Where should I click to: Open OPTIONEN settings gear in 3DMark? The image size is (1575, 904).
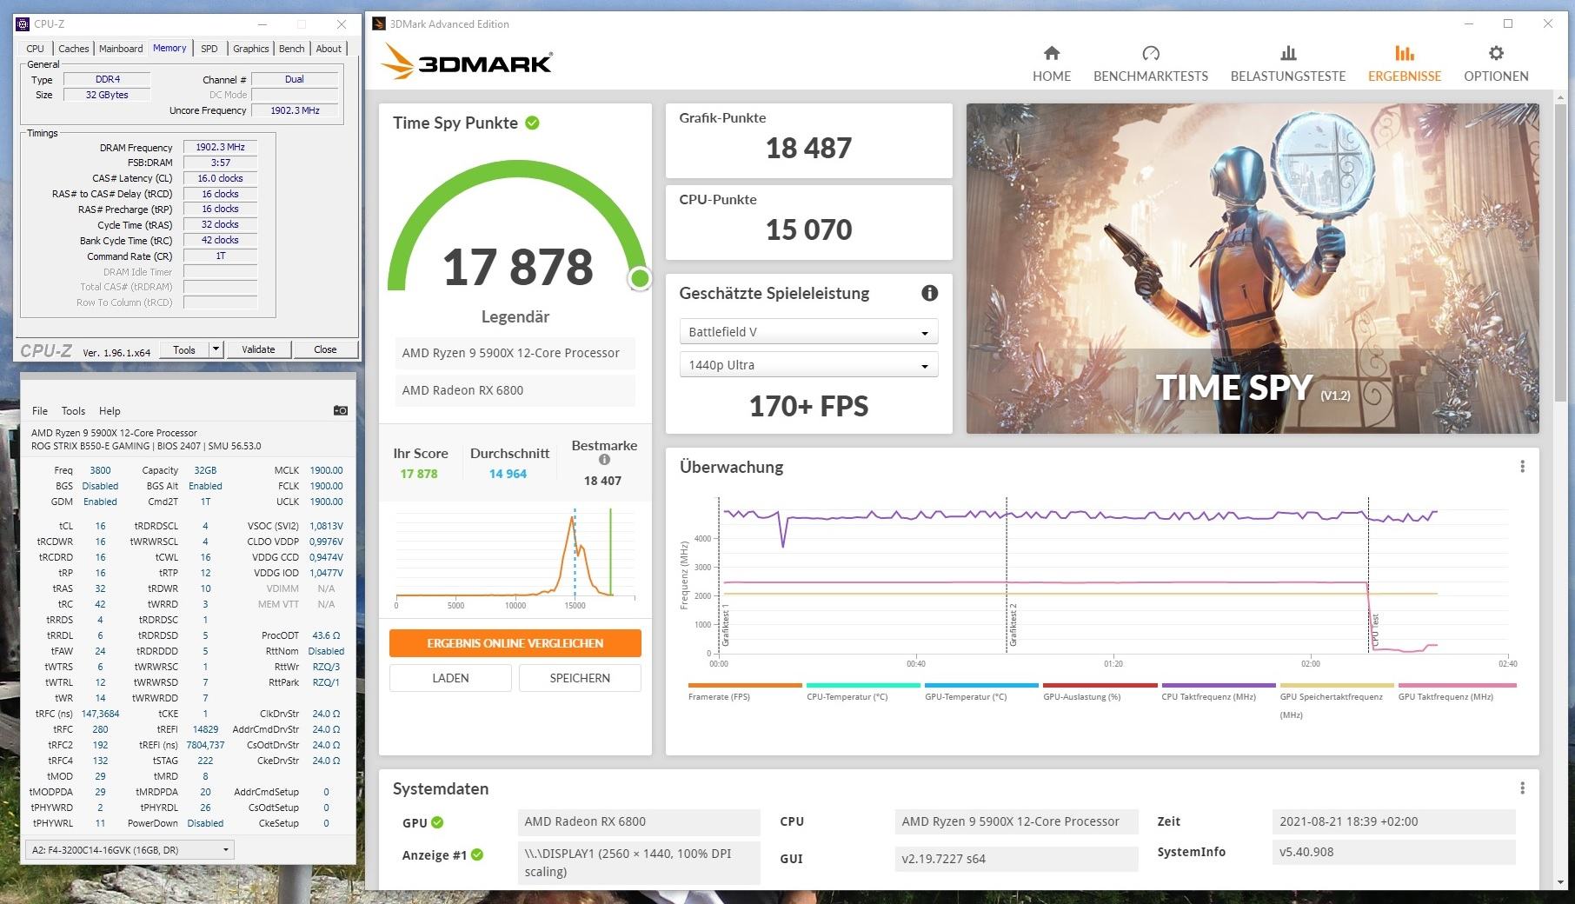(1495, 64)
